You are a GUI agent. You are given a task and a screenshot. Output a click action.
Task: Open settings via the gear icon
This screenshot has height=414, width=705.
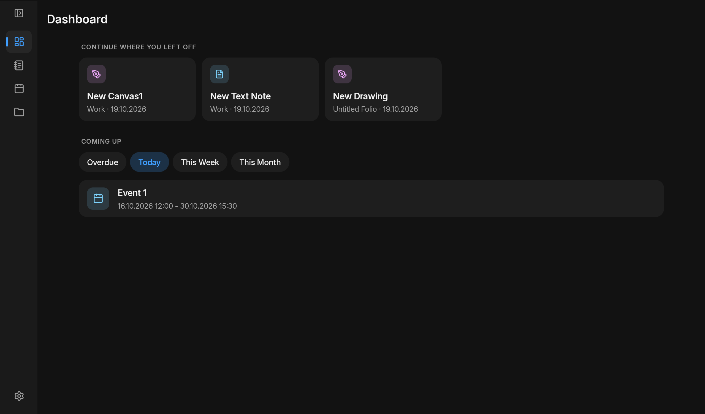(x=19, y=396)
